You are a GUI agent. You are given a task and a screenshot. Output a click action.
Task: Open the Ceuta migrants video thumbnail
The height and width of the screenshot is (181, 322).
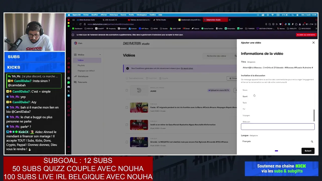[x=139, y=107]
